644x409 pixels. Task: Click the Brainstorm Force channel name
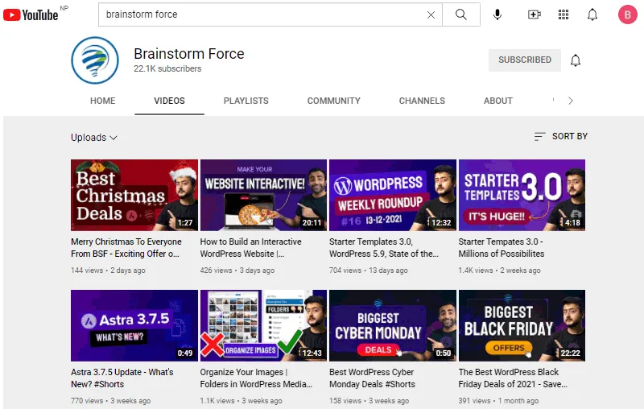pos(189,54)
